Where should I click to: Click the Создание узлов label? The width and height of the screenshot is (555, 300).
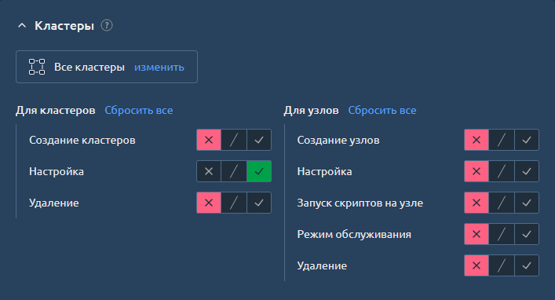[x=338, y=141]
